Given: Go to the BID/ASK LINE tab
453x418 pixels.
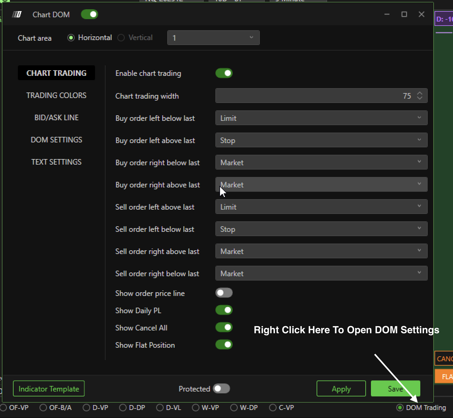Looking at the screenshot, I should click(56, 117).
